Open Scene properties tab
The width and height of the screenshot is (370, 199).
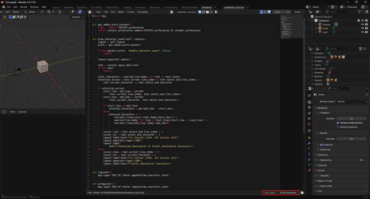coord(309,119)
